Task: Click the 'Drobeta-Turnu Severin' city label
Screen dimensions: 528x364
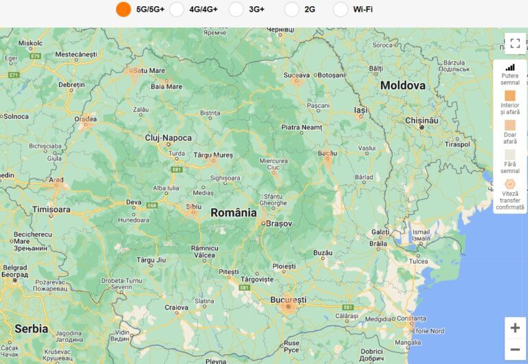Action: [x=122, y=284]
